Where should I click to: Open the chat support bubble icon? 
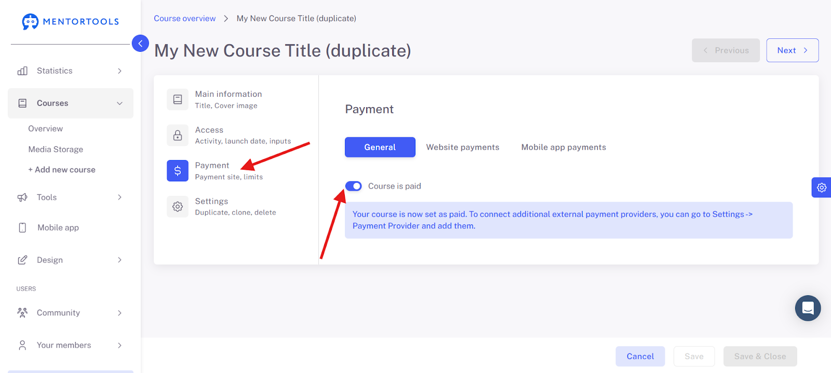pos(808,308)
